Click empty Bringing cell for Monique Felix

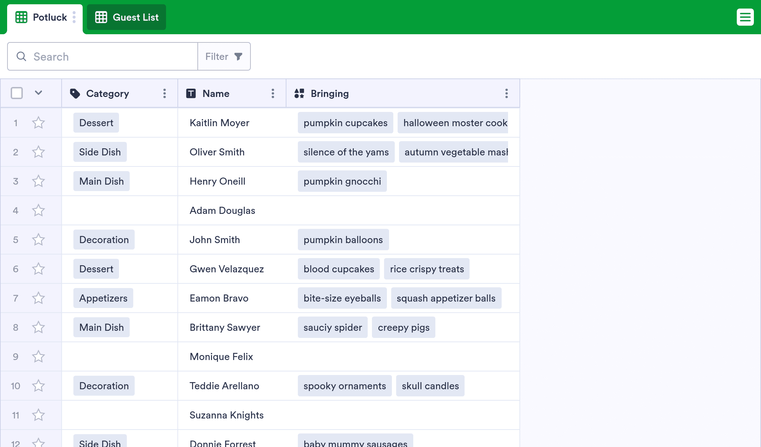tap(403, 356)
